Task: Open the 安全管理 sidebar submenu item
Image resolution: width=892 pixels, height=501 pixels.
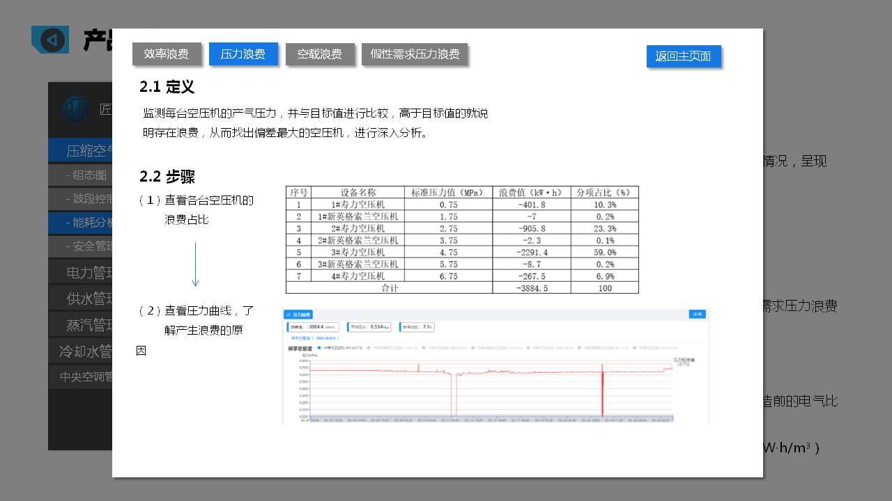Action: [81, 246]
